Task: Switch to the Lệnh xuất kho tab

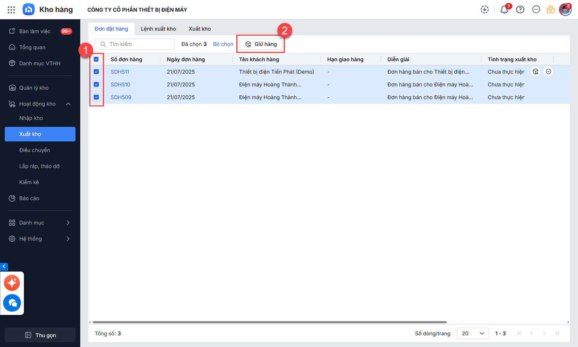Action: pyautogui.click(x=158, y=29)
